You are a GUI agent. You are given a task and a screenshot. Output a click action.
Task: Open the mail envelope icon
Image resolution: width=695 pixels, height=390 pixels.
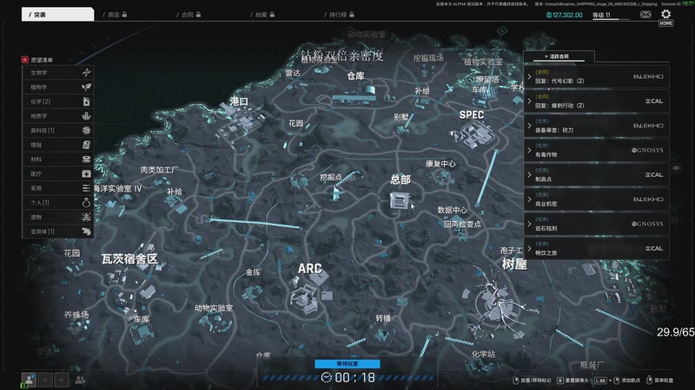click(645, 15)
